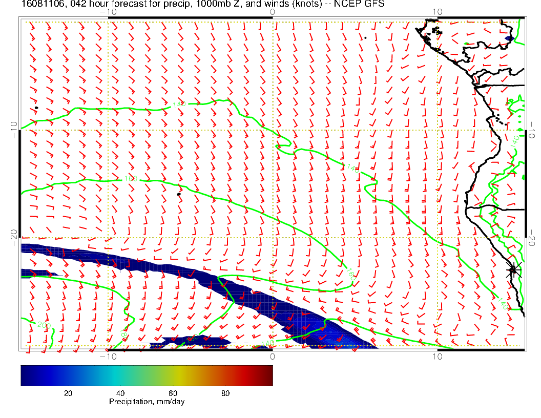This screenshot has height=418, width=541.
Task: Click the black star marker on the coast
Action: pos(513,270)
